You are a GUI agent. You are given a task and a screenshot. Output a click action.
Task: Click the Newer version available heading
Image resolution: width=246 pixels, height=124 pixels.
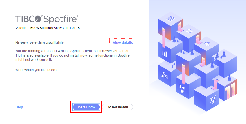coord(40,43)
